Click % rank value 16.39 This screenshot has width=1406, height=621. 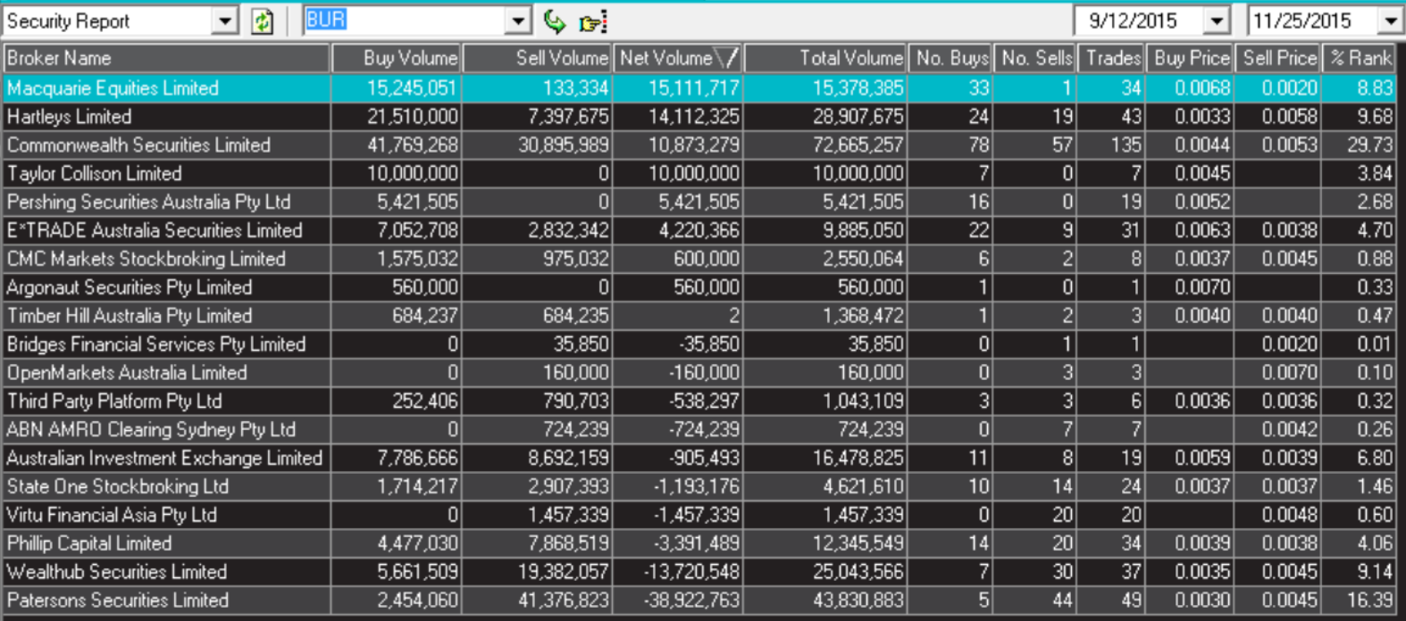(x=1370, y=600)
